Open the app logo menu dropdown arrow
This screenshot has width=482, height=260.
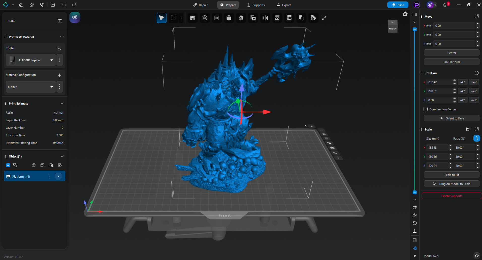(13, 5)
